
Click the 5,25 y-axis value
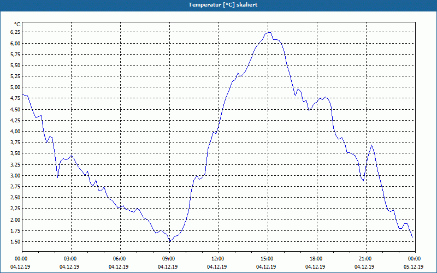coord(16,76)
